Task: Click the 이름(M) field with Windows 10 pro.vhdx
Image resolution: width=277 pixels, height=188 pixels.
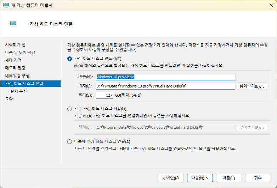Action: point(165,77)
